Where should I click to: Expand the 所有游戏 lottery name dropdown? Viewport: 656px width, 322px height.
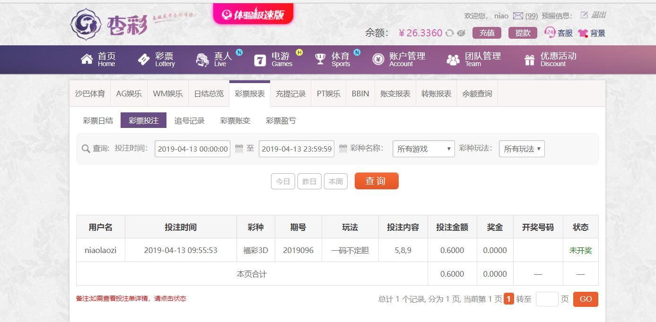click(424, 149)
